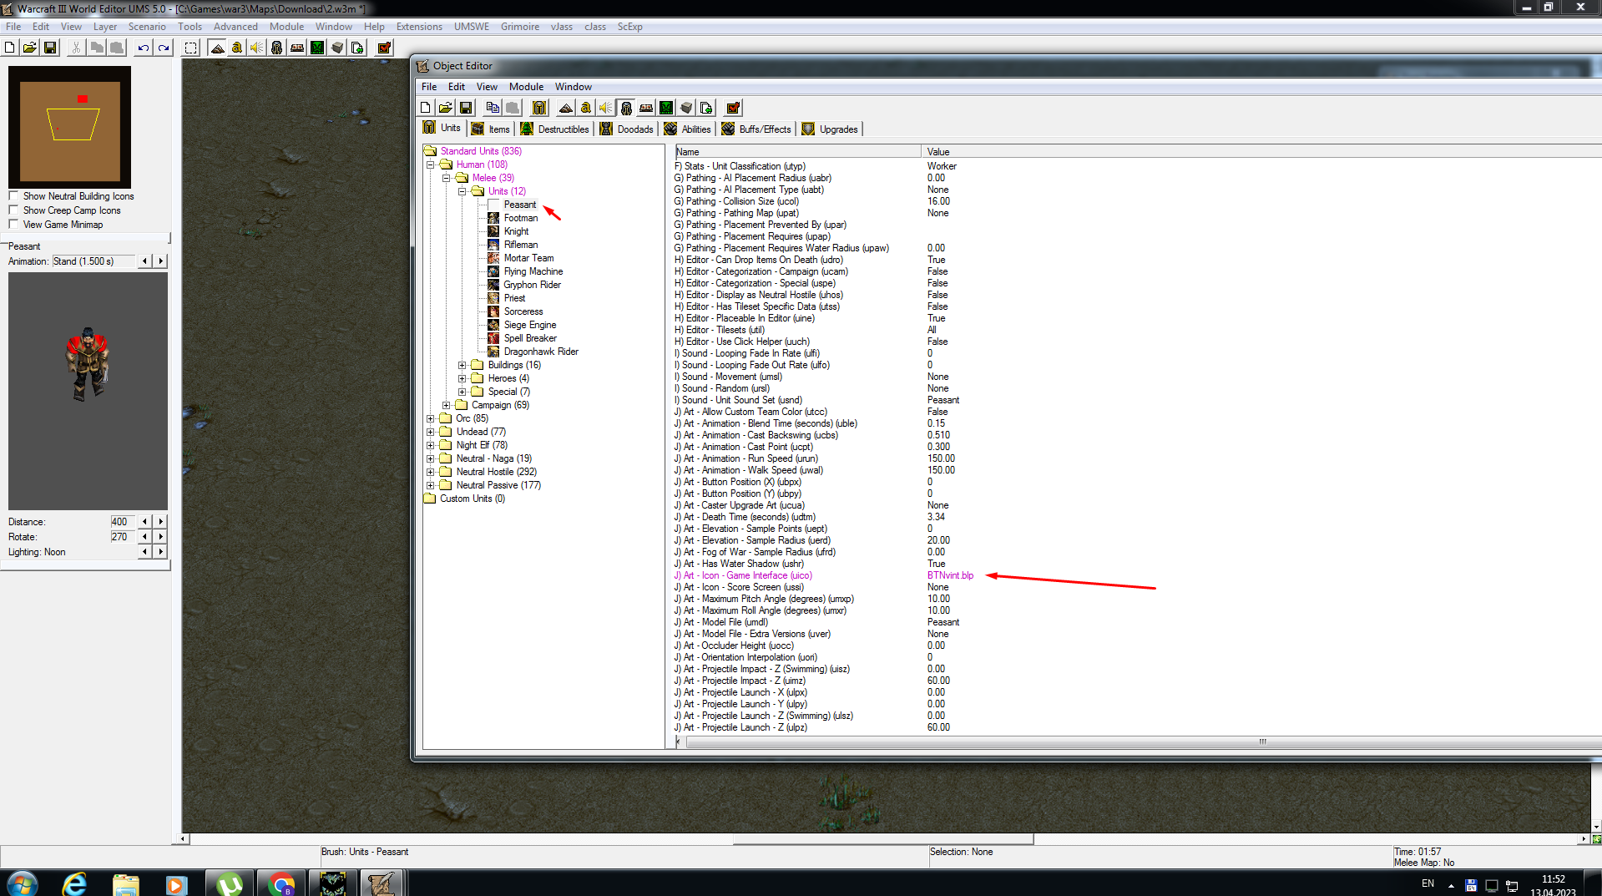Open the Scenario menu in World Editor

click(x=147, y=27)
